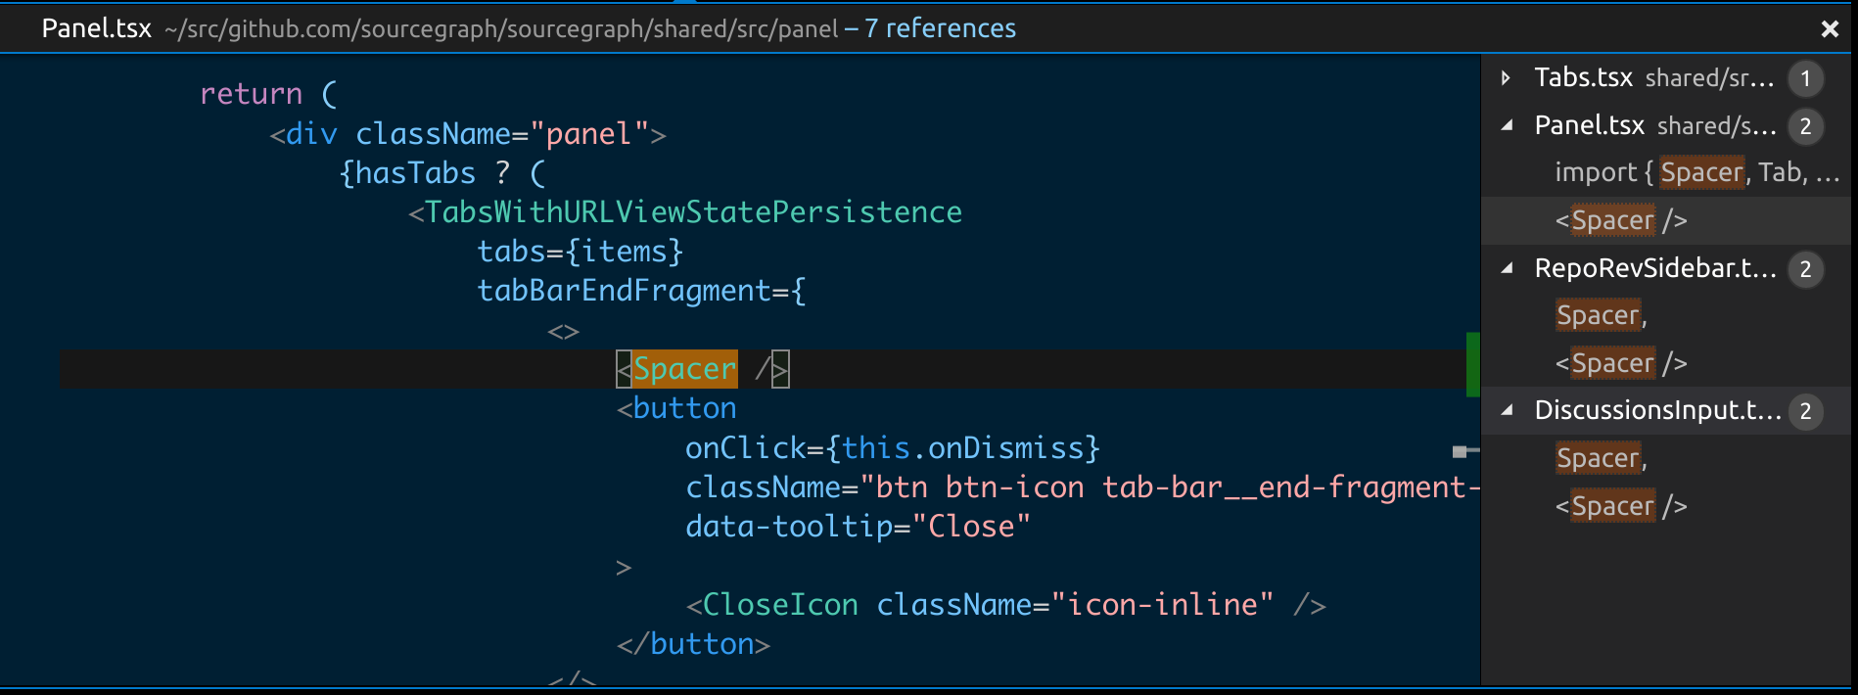Click the 'return (' line in code

268,94
